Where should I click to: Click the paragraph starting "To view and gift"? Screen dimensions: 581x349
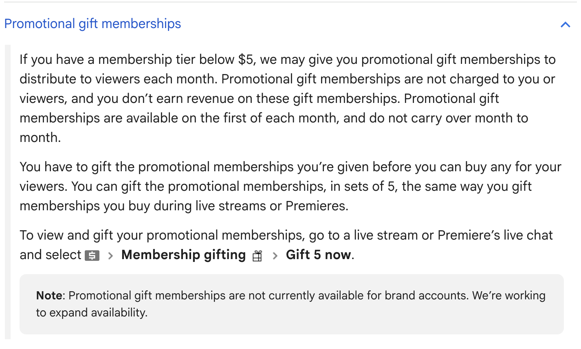pos(285,235)
